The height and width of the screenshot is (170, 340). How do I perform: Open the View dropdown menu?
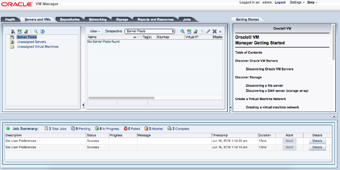point(95,31)
